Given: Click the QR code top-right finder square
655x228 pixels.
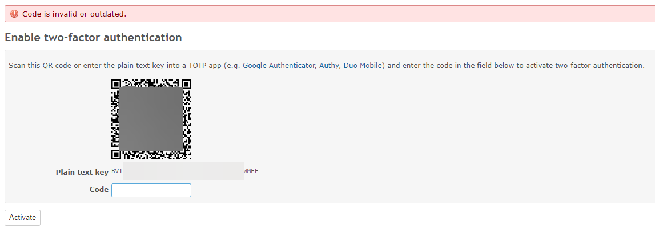Looking at the screenshot, I should 187,83.
